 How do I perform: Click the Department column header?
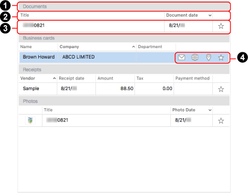156,47
